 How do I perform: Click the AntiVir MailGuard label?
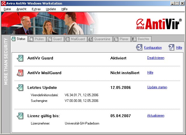tap(44, 73)
